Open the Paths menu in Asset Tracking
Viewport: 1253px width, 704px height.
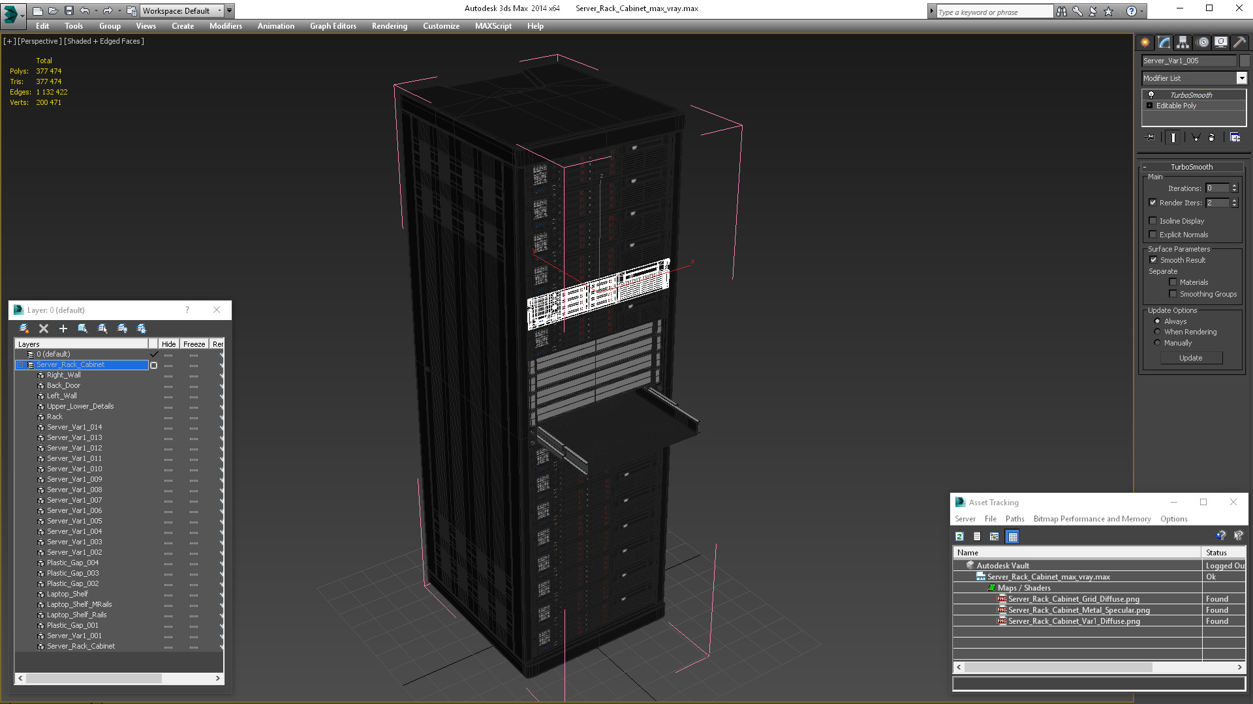click(x=1015, y=519)
